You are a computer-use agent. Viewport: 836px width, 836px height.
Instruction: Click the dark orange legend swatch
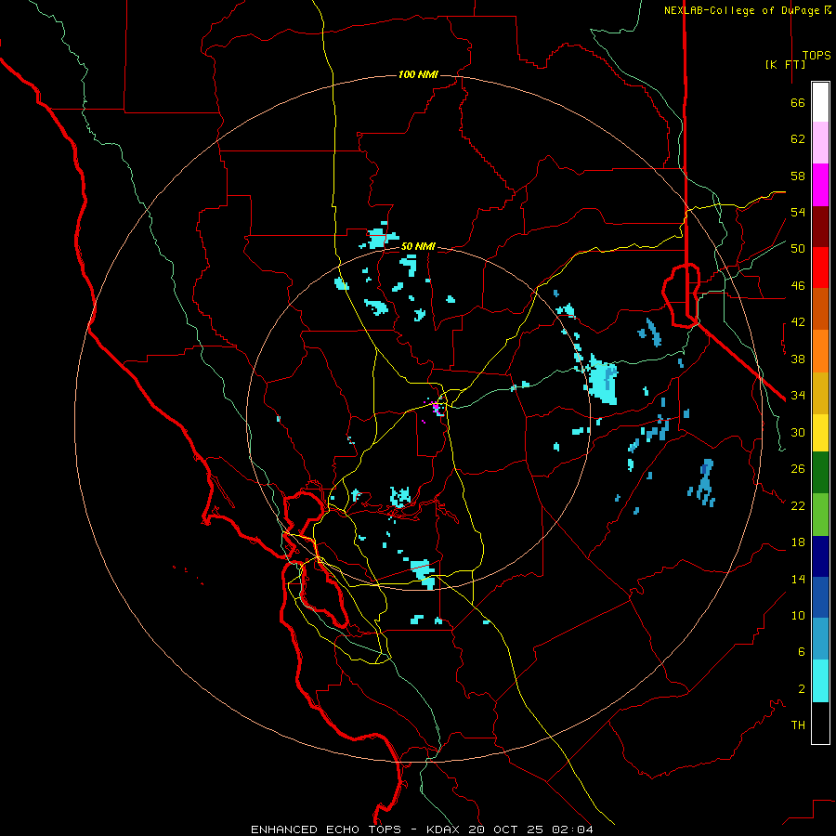coord(820,309)
